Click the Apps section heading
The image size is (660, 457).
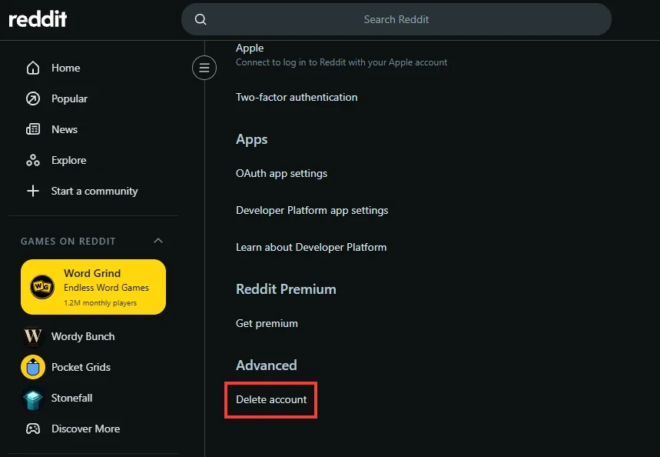(251, 139)
